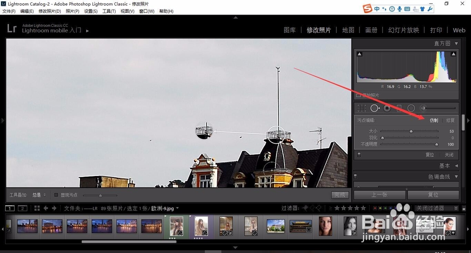Open Lightroom mobile 入门 identity plate arrow
Screen dimensions: 471x253
88,31
